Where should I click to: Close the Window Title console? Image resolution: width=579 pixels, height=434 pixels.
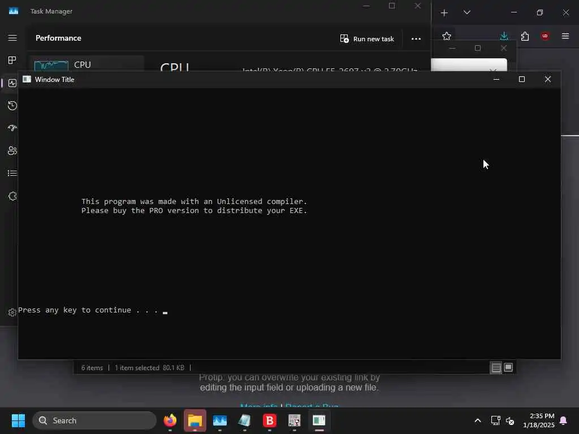tap(547, 79)
